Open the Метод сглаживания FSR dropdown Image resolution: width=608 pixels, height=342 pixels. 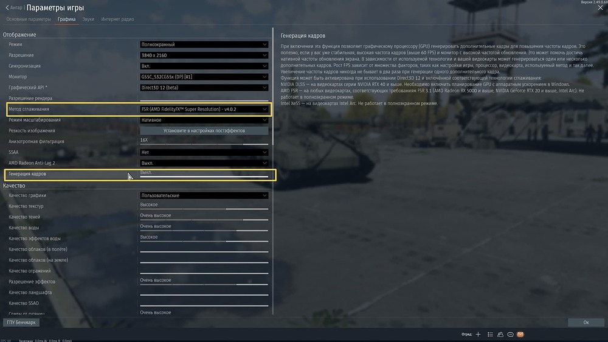(x=204, y=110)
